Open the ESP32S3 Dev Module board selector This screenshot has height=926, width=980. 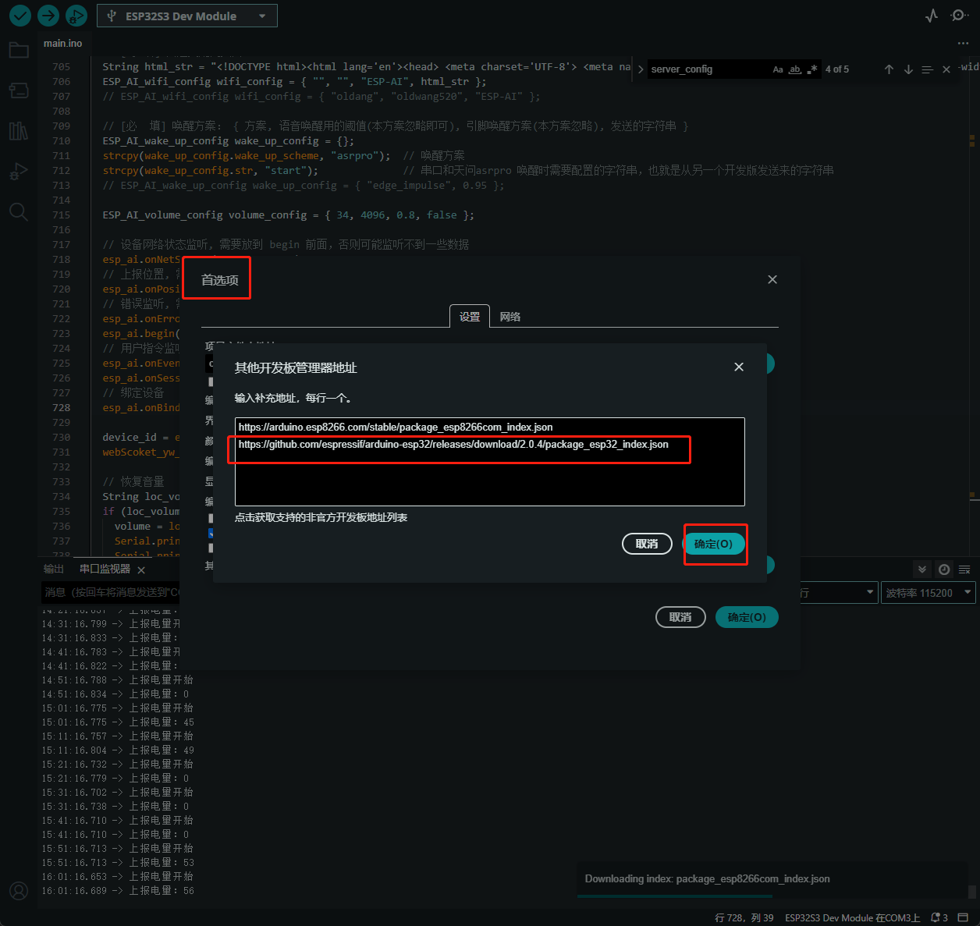point(187,16)
